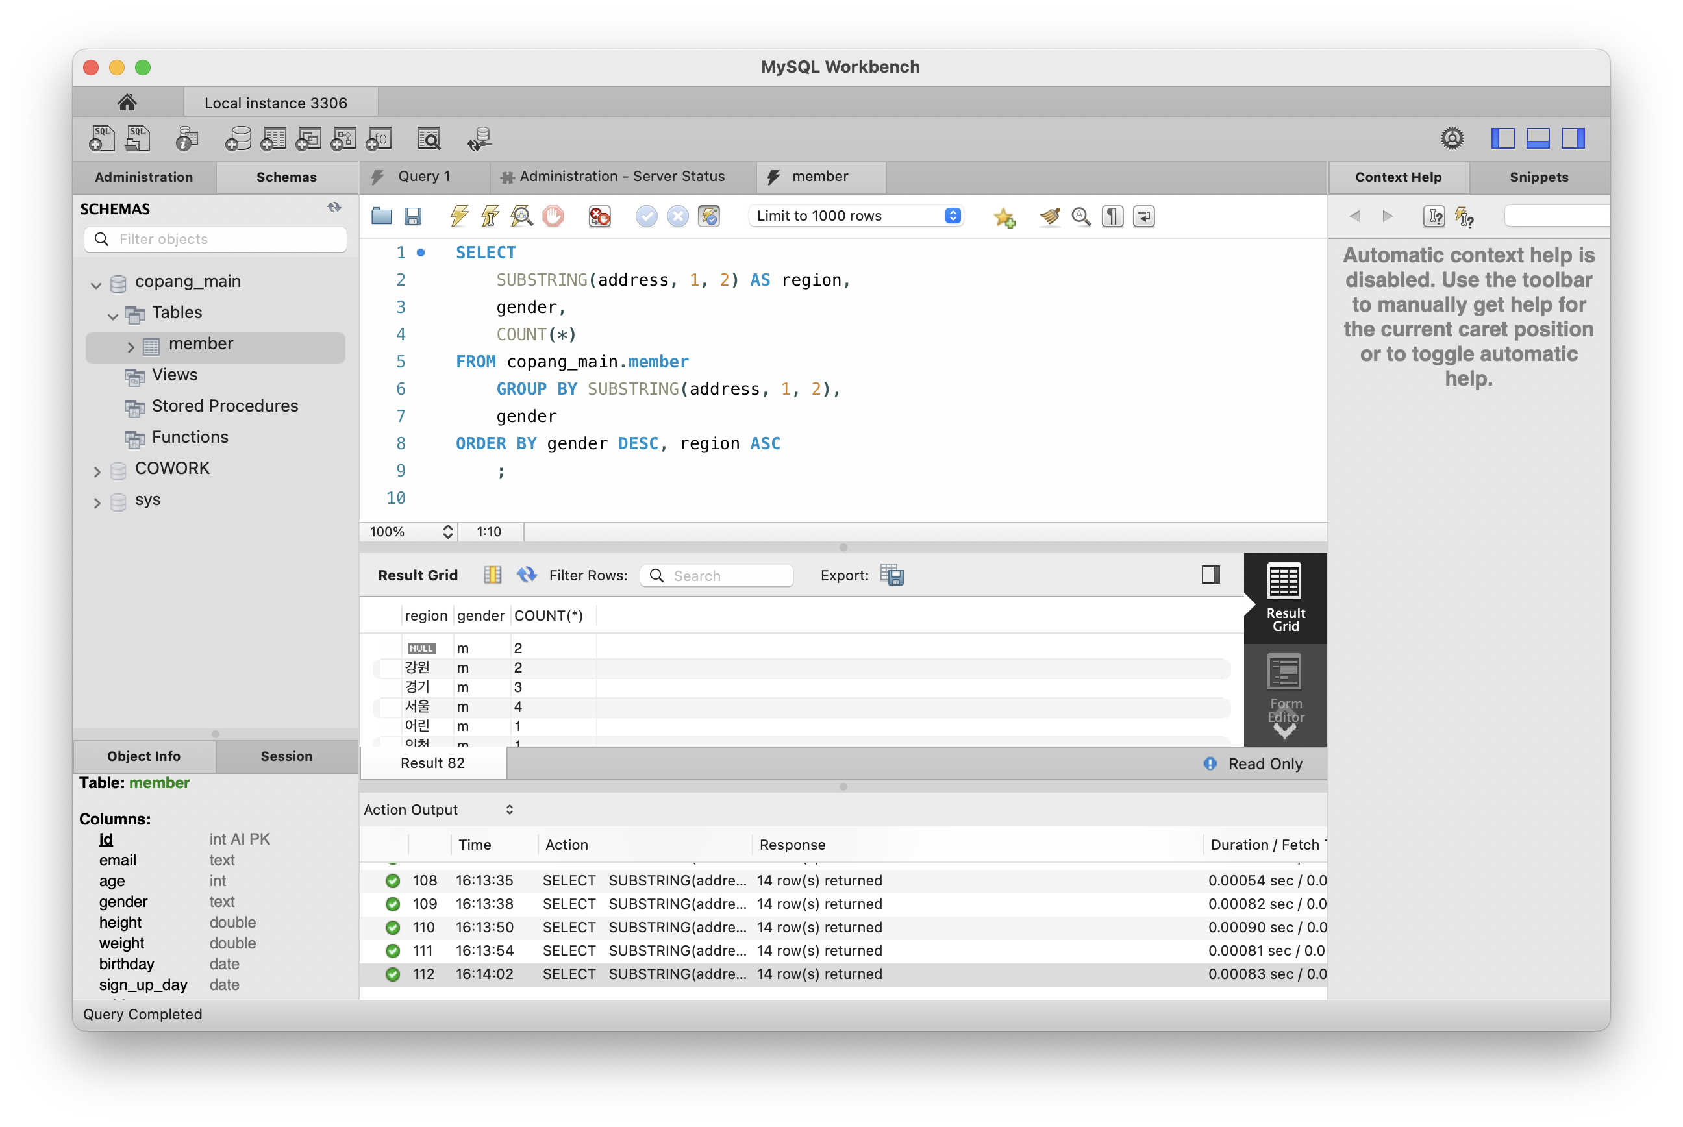1683x1127 pixels.
Task: Toggle auto-commit mode
Action: pos(709,216)
